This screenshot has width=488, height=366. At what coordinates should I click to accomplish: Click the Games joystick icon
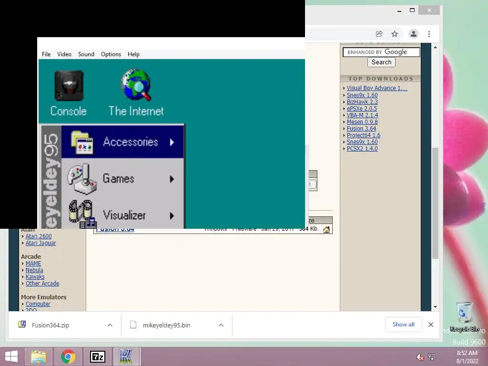pyautogui.click(x=82, y=179)
